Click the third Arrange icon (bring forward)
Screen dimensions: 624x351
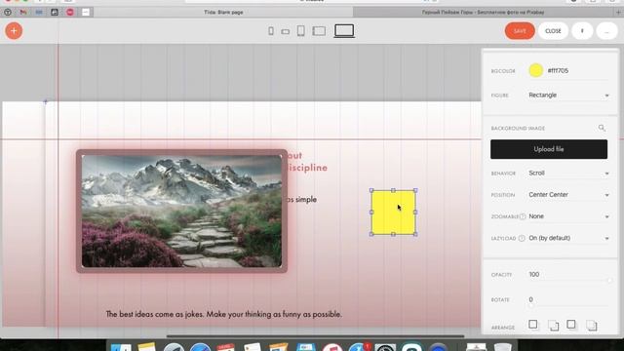571,325
